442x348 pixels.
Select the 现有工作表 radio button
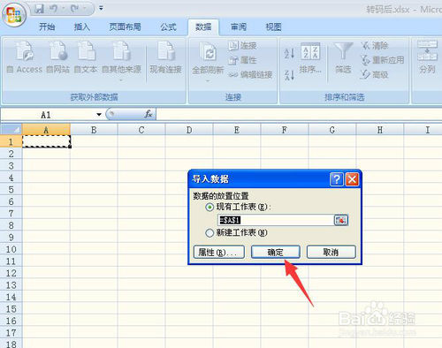pos(210,208)
